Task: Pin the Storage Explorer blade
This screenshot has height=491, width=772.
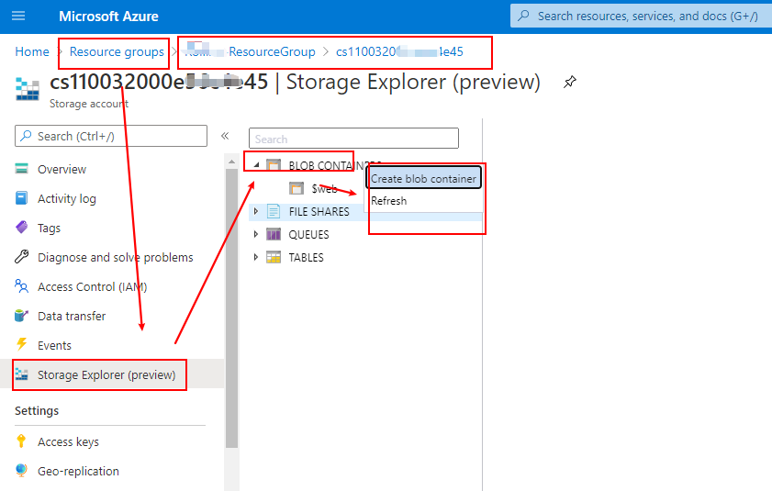Action: 570,82
